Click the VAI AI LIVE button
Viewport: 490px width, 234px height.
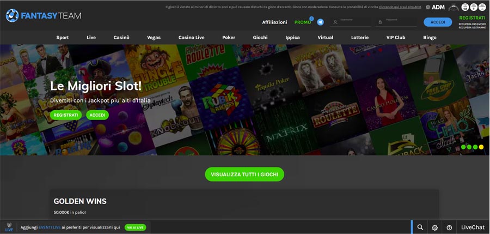[x=136, y=228]
